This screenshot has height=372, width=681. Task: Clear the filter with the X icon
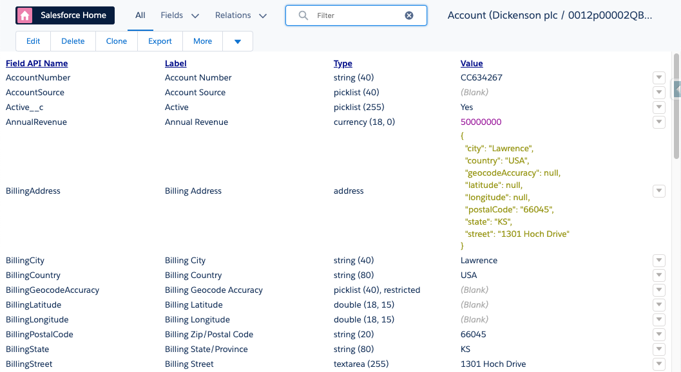(409, 15)
